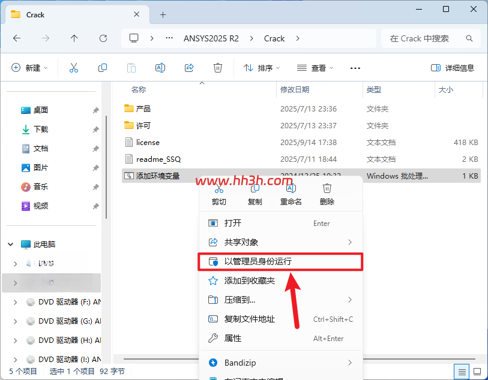Click the Crack breadcrumb segment
The width and height of the screenshot is (488, 380).
click(x=274, y=38)
